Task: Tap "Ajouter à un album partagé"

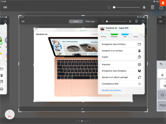Action: tap(121, 77)
